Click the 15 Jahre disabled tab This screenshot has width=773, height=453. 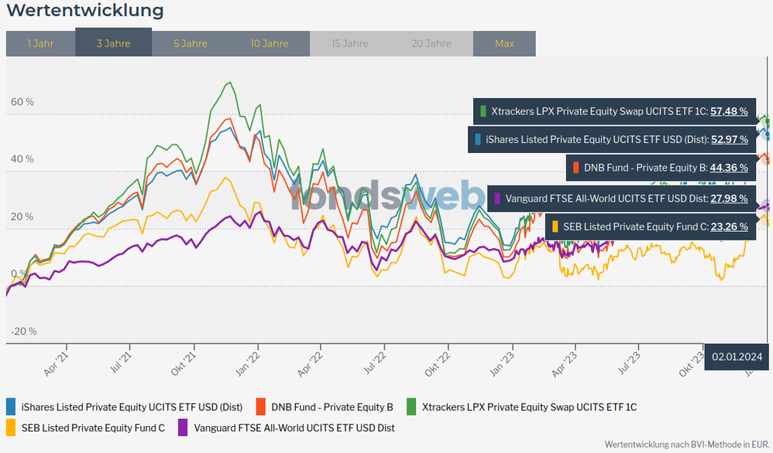pos(349,43)
